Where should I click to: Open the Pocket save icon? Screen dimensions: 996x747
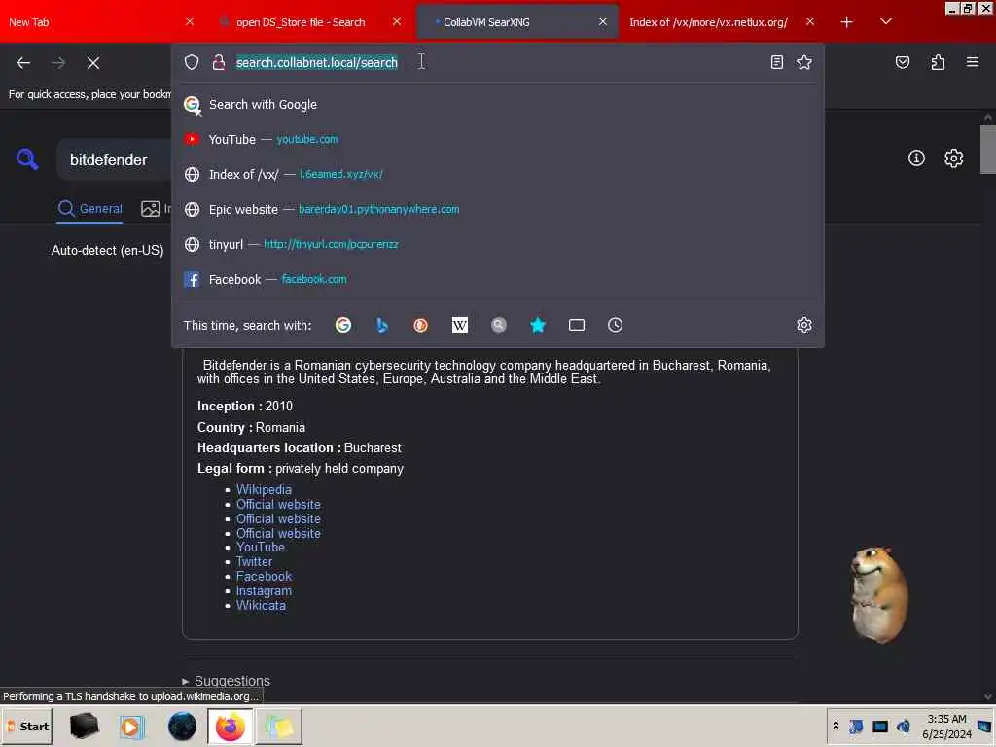click(x=903, y=62)
